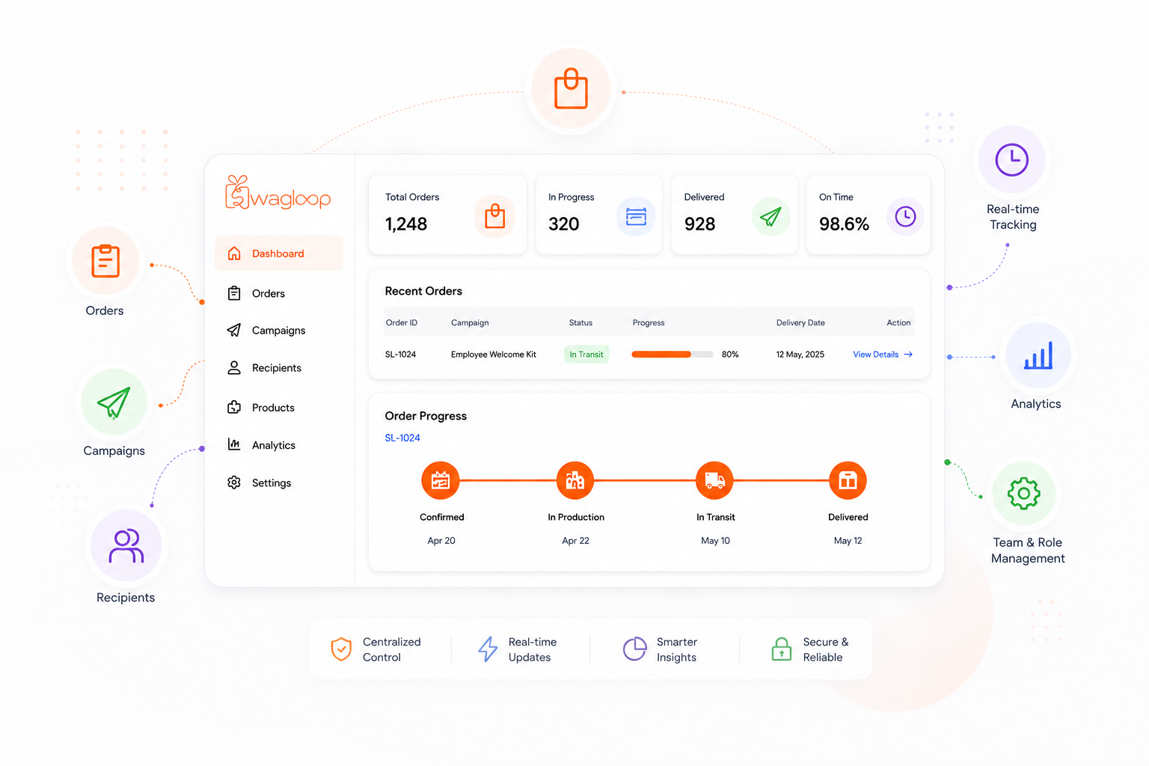This screenshot has width=1149, height=766.
Task: Click the purple Recipients people feature bubble
Action: click(x=126, y=545)
